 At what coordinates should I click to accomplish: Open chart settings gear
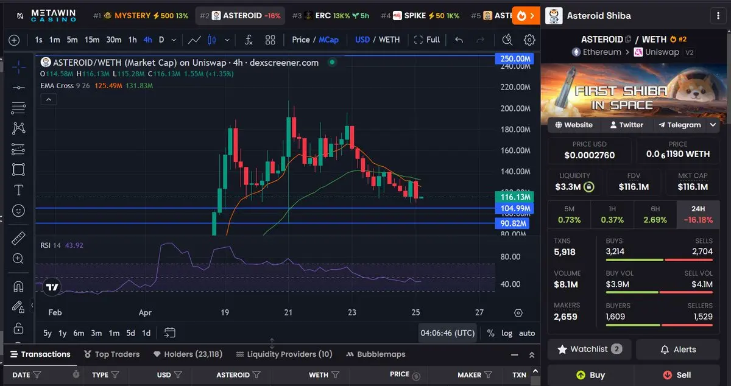529,40
